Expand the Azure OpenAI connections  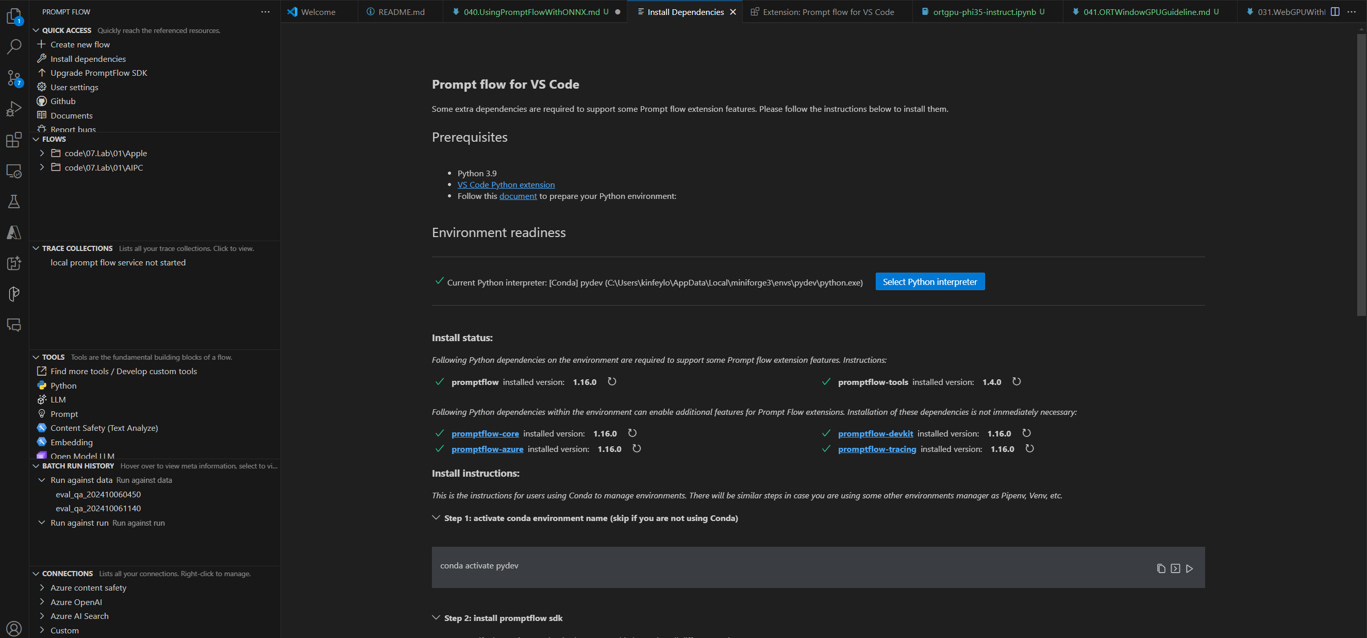click(42, 601)
